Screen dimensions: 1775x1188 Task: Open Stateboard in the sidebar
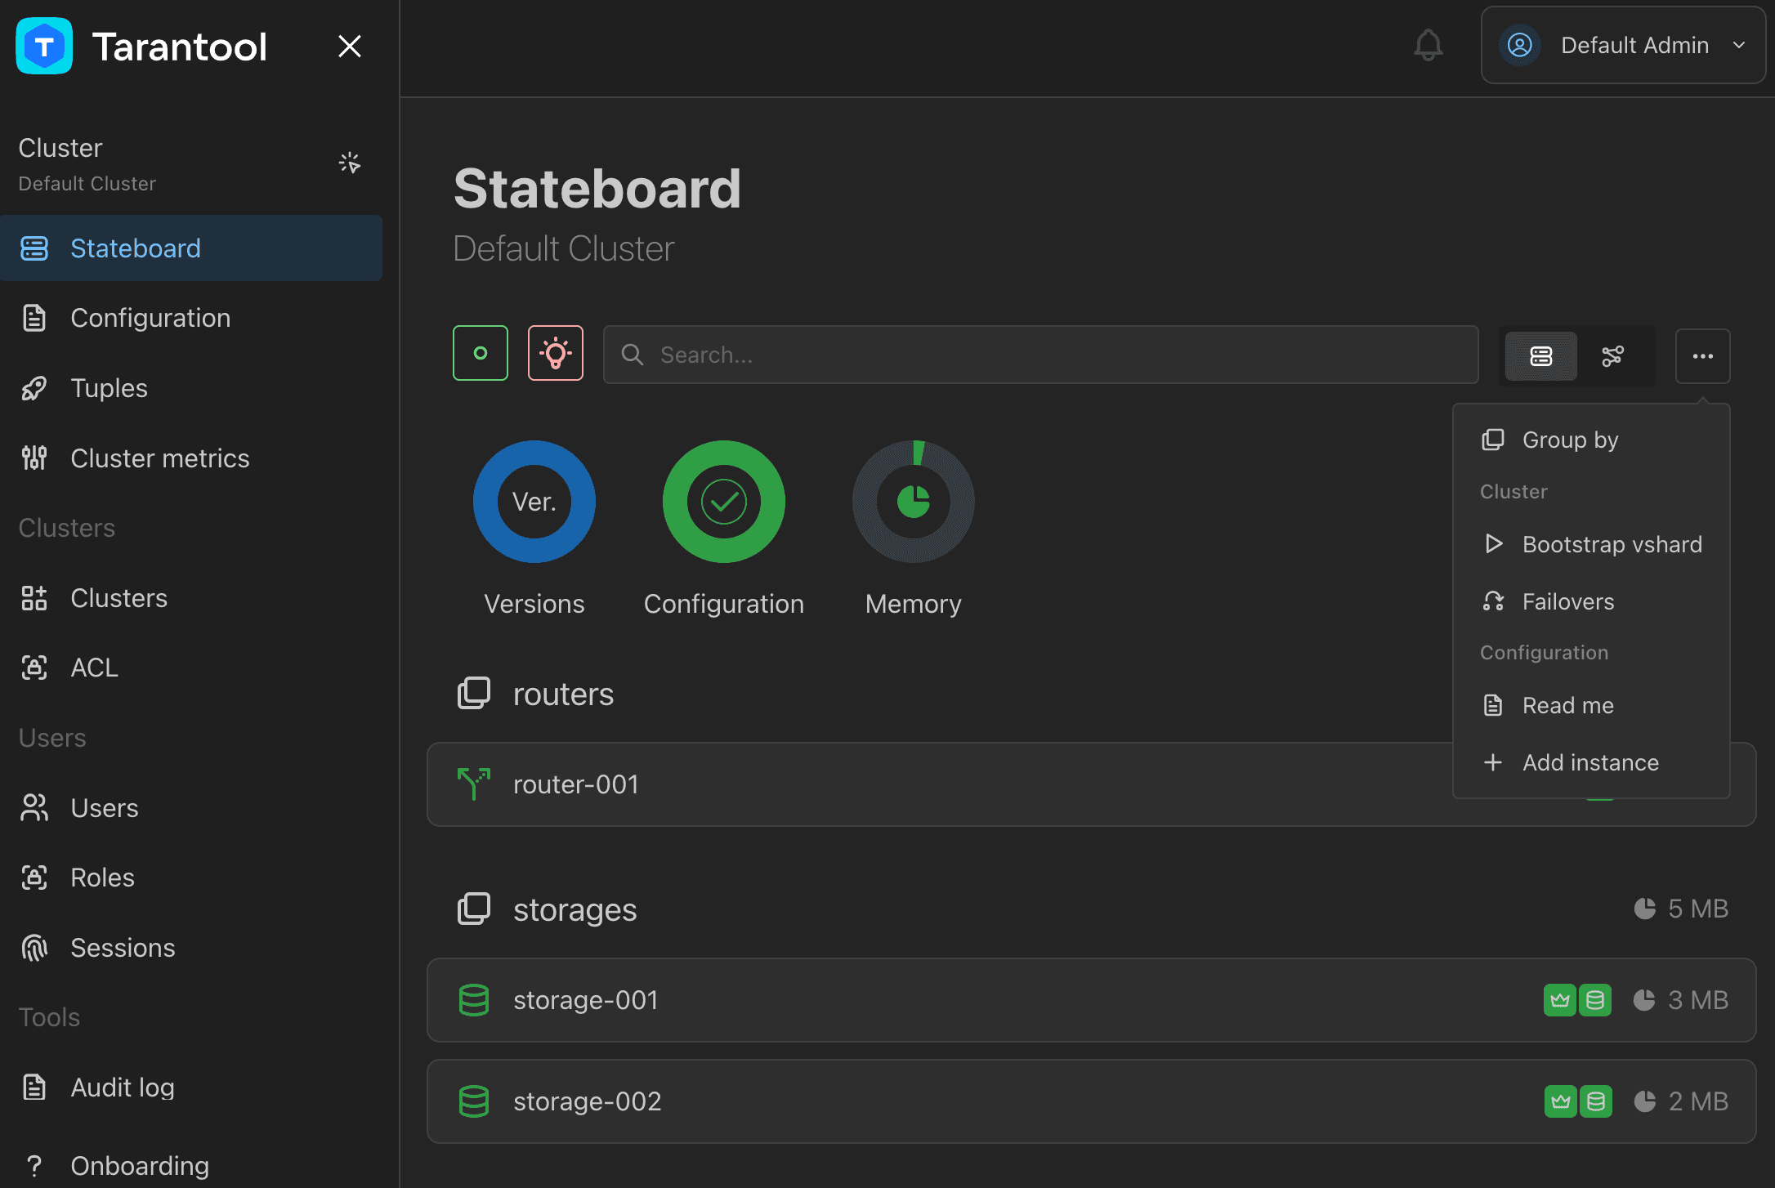pos(191,248)
